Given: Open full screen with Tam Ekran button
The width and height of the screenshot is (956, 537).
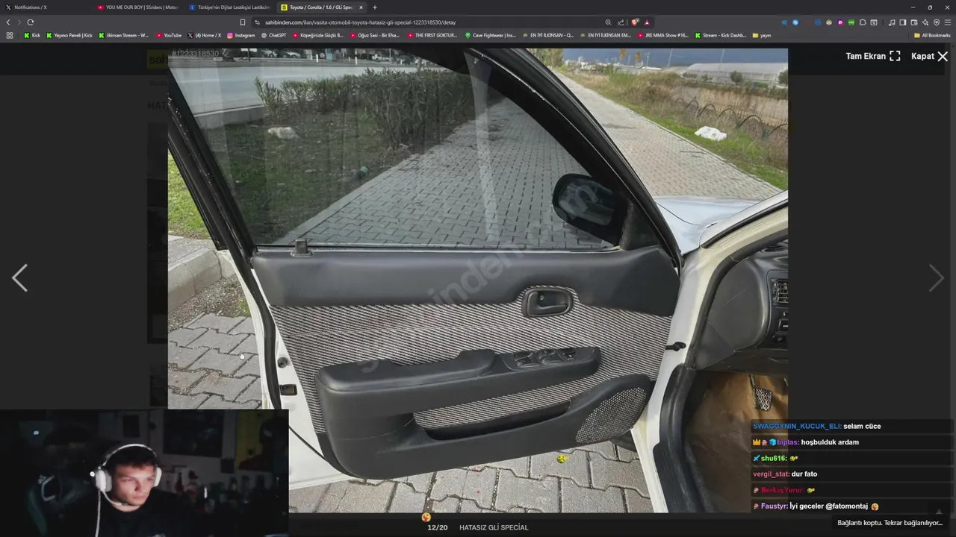Looking at the screenshot, I should (x=873, y=56).
